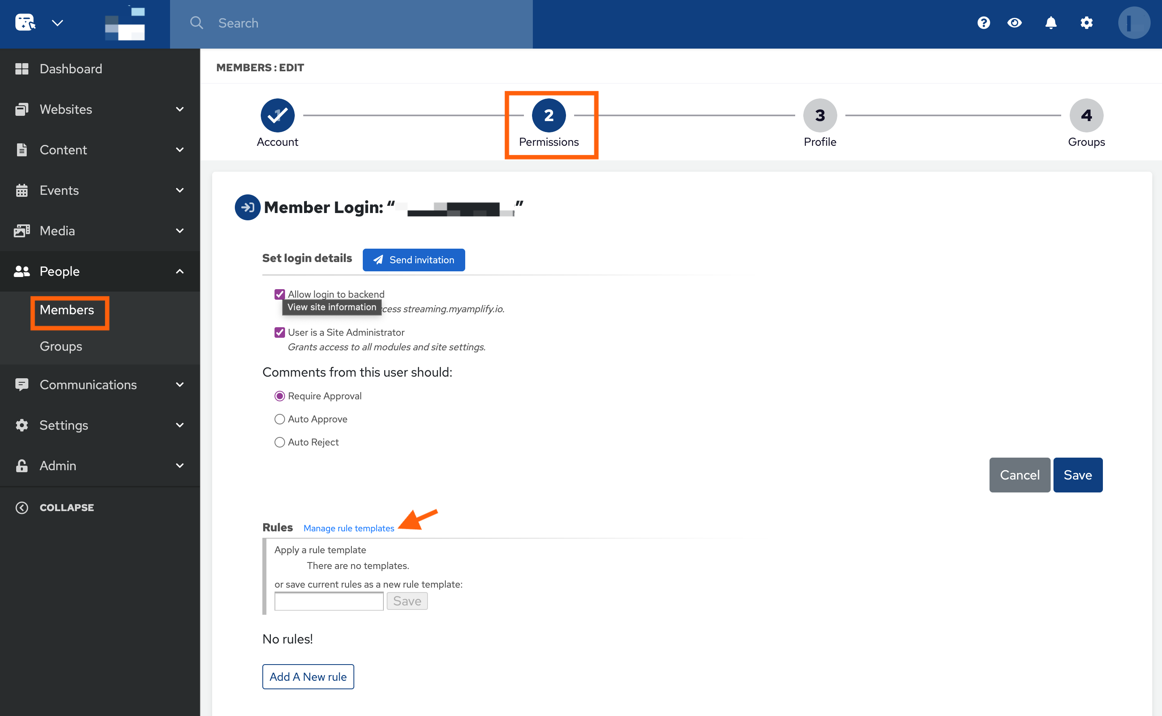Click the search magnifier icon

point(196,23)
